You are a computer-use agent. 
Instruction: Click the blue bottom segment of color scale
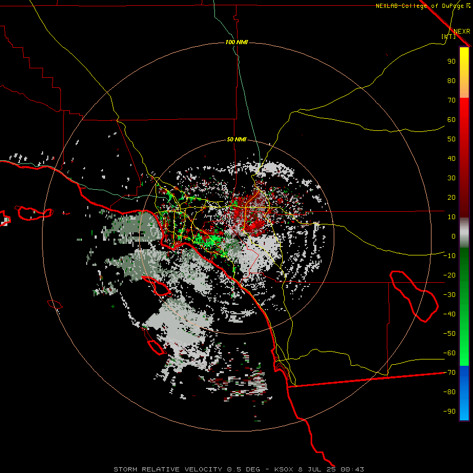pos(464,393)
